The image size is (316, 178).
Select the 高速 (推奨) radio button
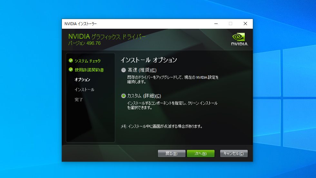123,70
